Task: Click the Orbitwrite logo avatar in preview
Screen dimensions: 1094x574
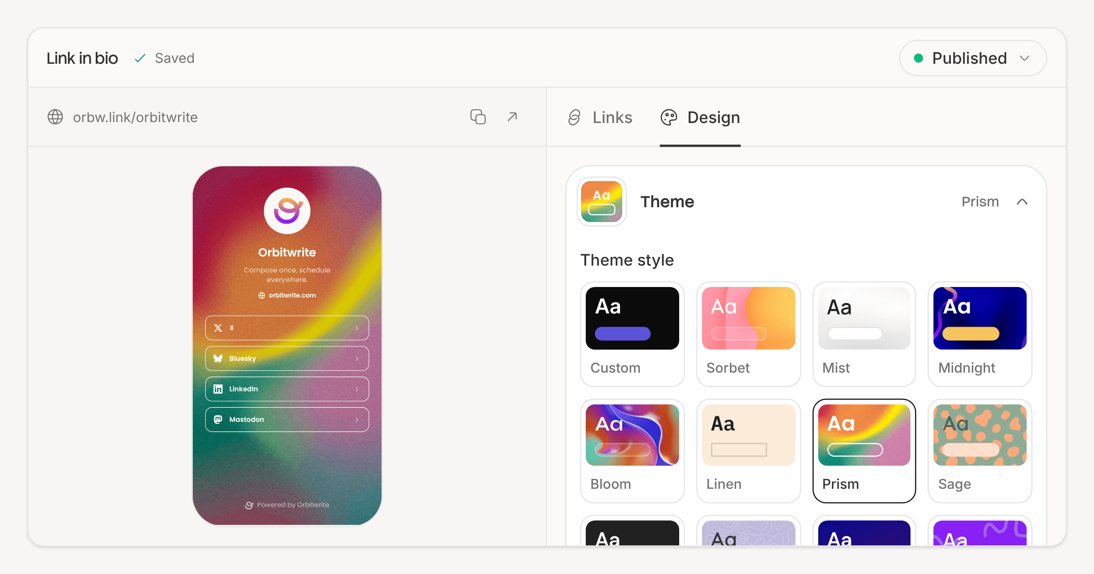Action: click(287, 211)
